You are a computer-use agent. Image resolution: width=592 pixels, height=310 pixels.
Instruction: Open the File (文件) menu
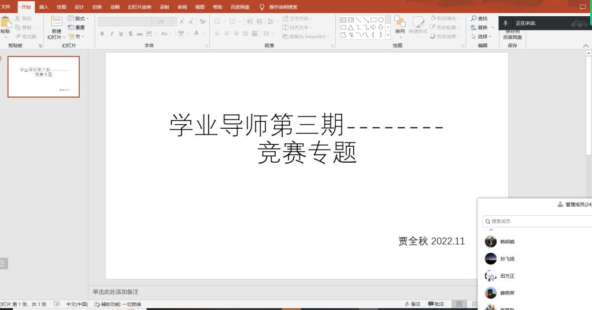pos(6,7)
